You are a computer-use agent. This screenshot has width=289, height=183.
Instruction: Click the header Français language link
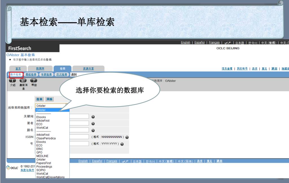click(x=214, y=43)
